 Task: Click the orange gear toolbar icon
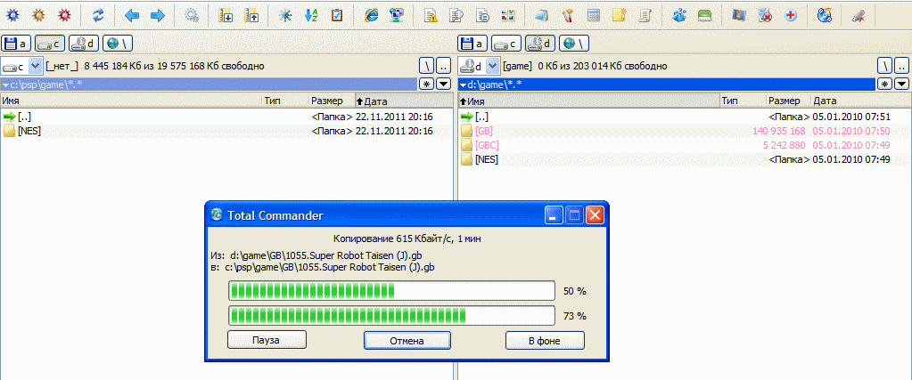pos(39,15)
